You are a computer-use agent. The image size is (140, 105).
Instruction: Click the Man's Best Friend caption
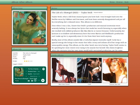pyautogui.click(x=64, y=84)
